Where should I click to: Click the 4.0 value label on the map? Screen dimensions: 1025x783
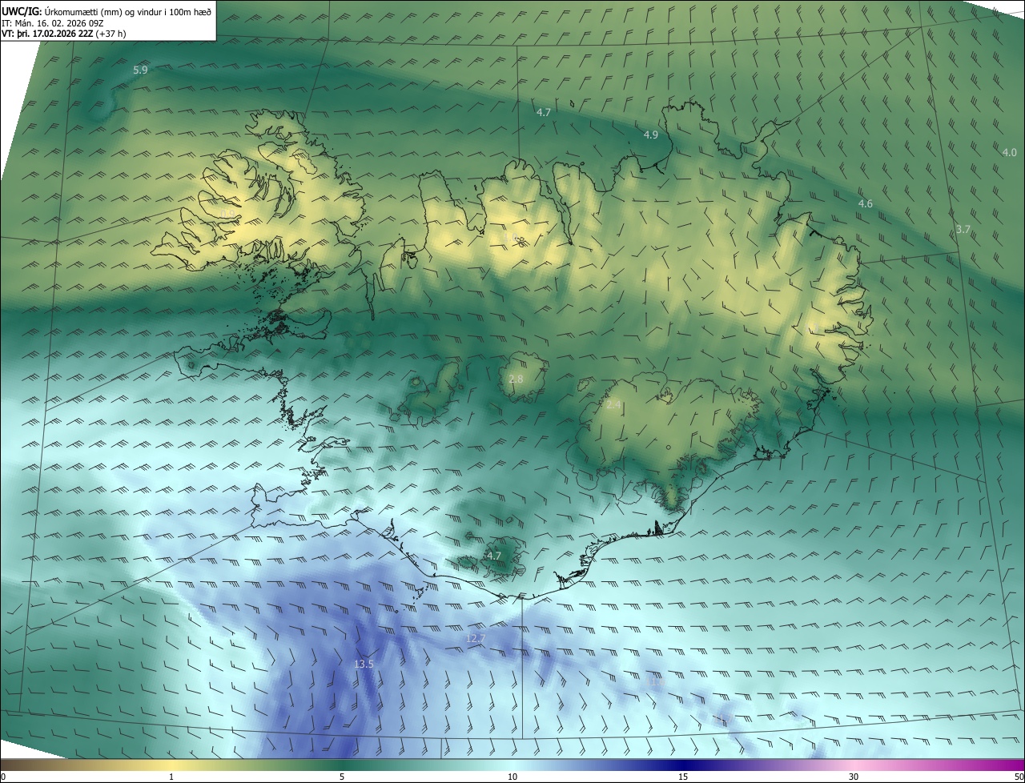click(1009, 152)
